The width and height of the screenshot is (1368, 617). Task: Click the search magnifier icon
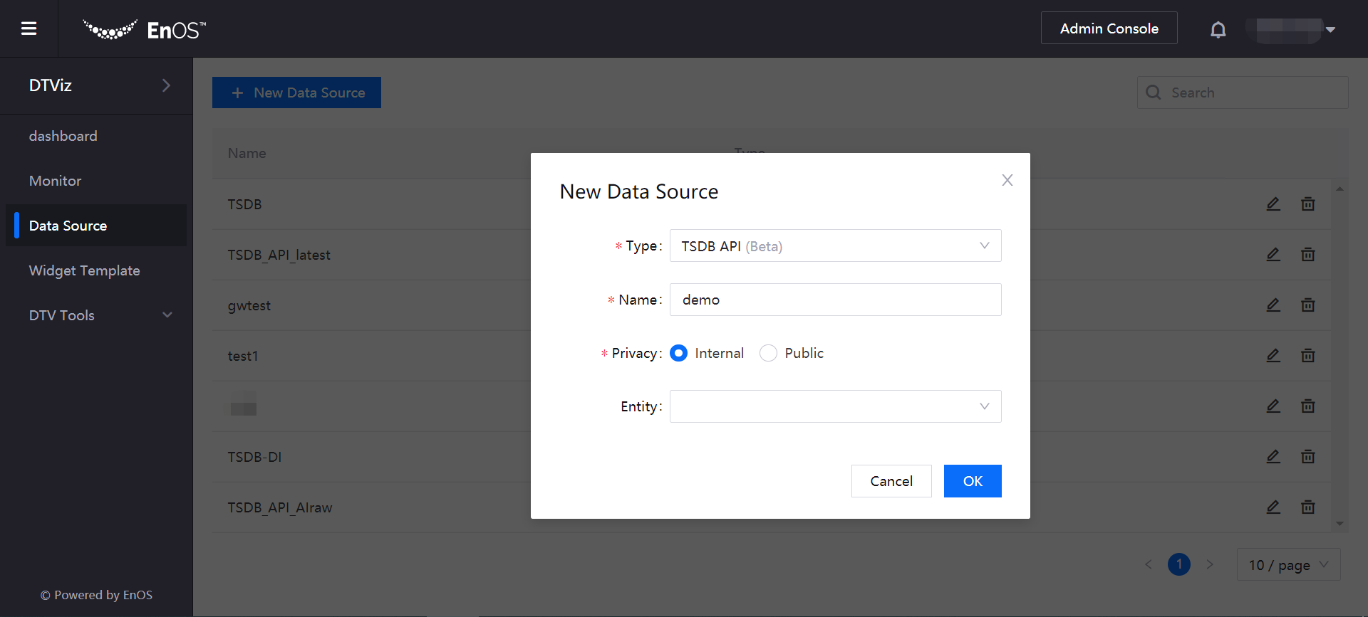pyautogui.click(x=1154, y=93)
